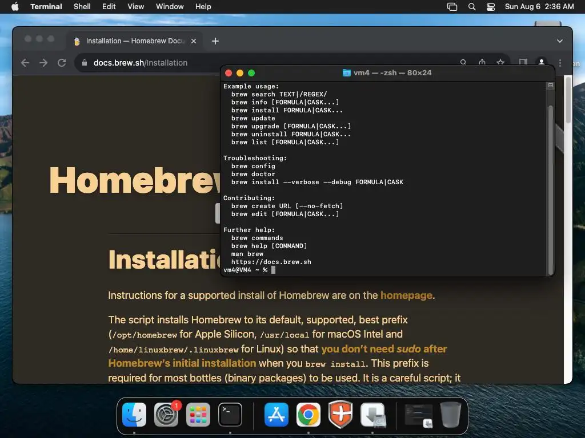Go forward in Chrome

click(43, 63)
